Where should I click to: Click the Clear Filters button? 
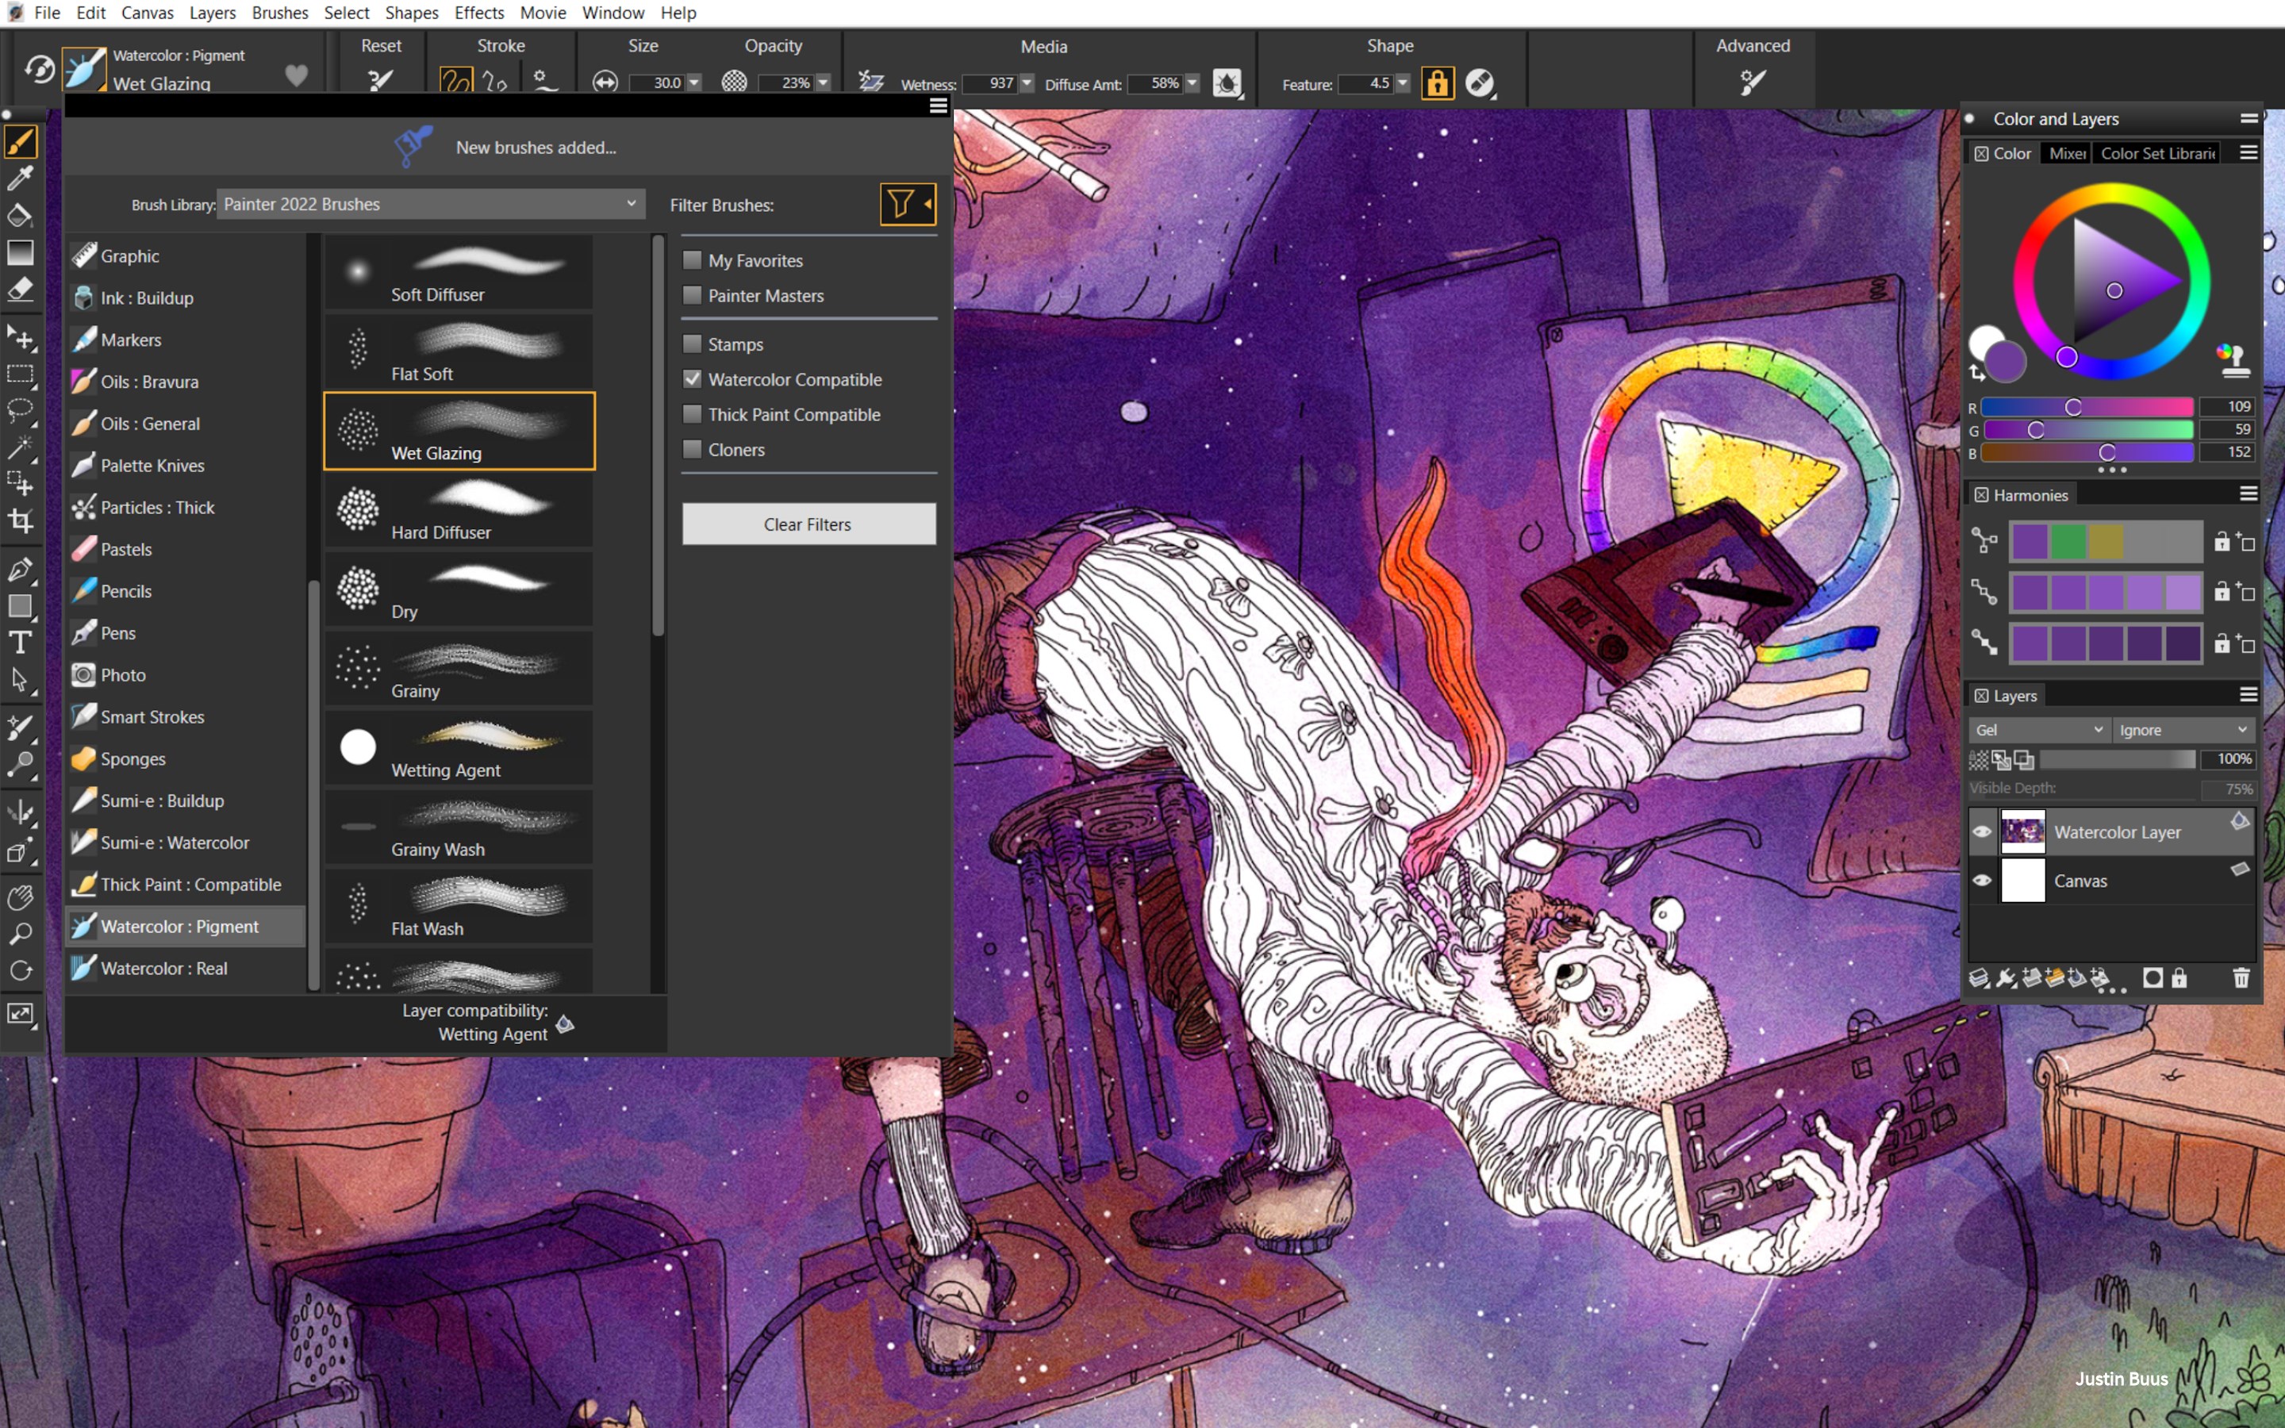click(808, 524)
